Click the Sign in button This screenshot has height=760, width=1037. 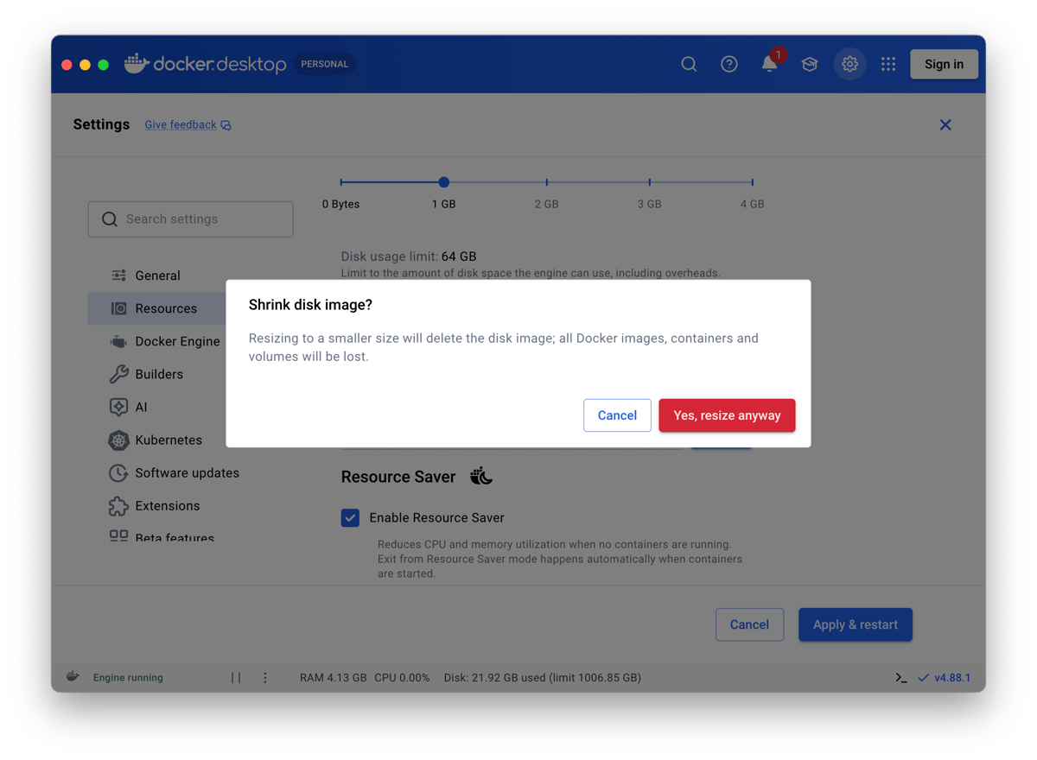[944, 64]
